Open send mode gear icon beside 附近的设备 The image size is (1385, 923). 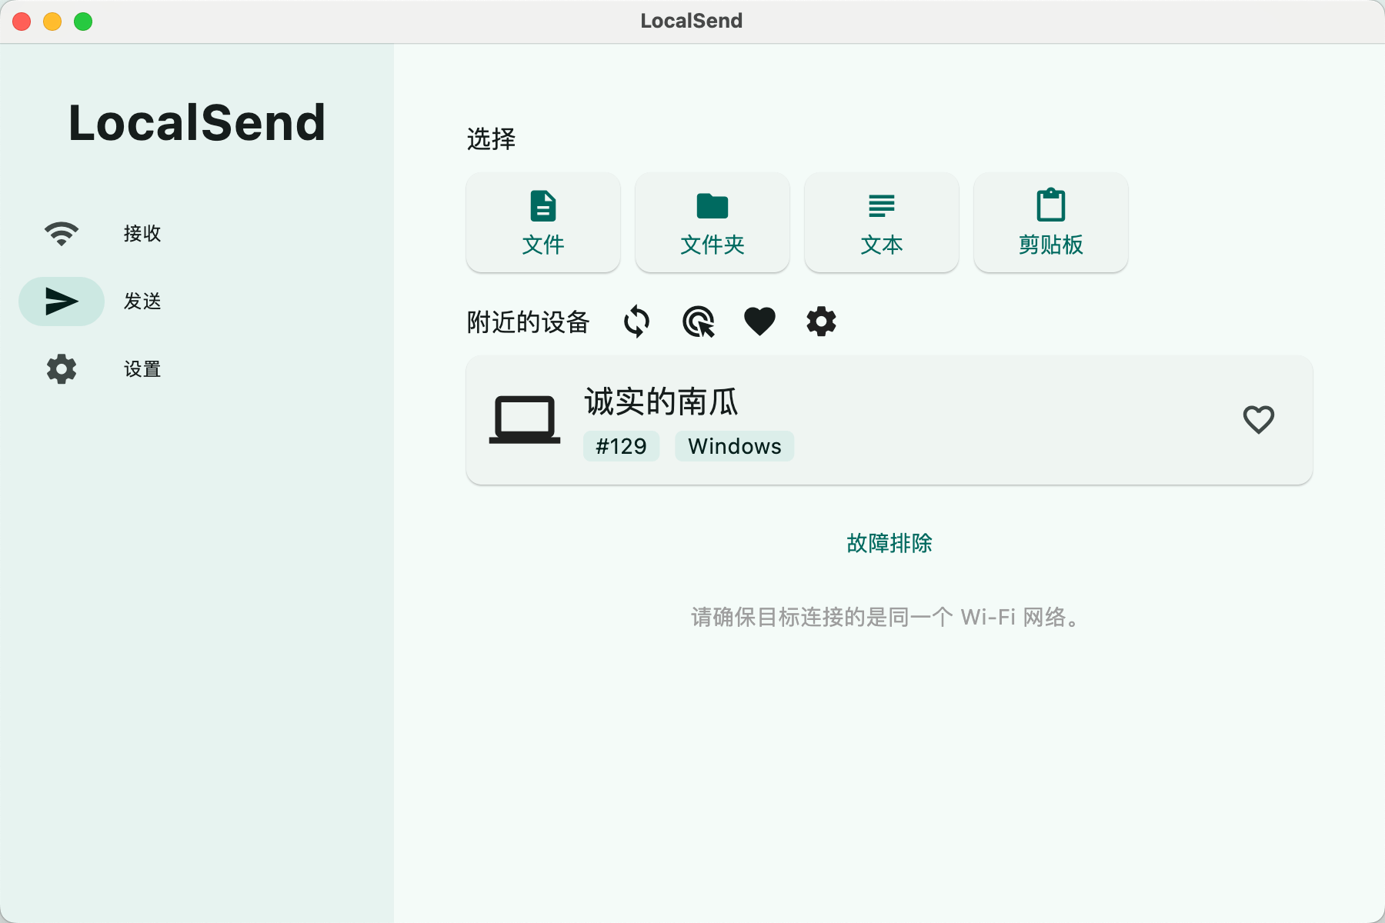click(x=822, y=322)
